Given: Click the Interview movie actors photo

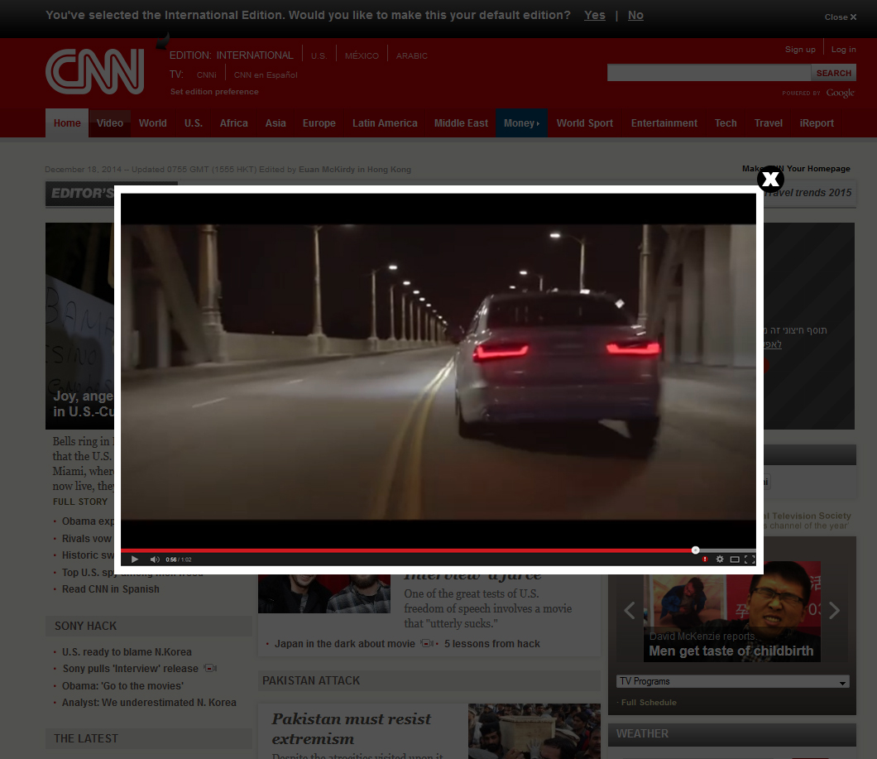Looking at the screenshot, I should 323,593.
